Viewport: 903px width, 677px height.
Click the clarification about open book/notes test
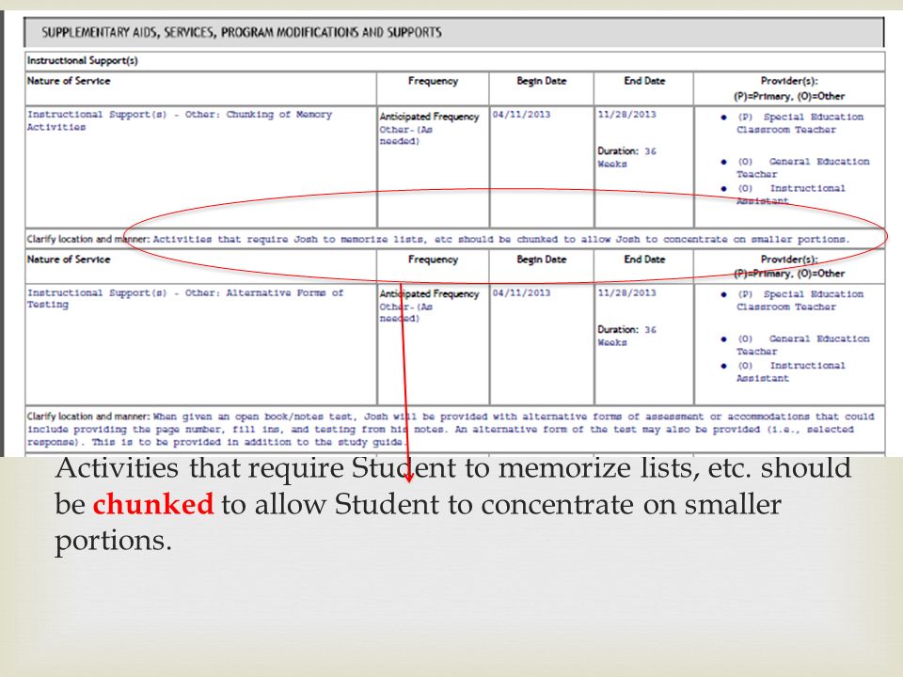click(451, 429)
